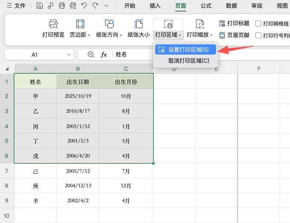Image resolution: width=290 pixels, height=223 pixels.
Task: Click the Name Box showing A1
Action: 39,55
